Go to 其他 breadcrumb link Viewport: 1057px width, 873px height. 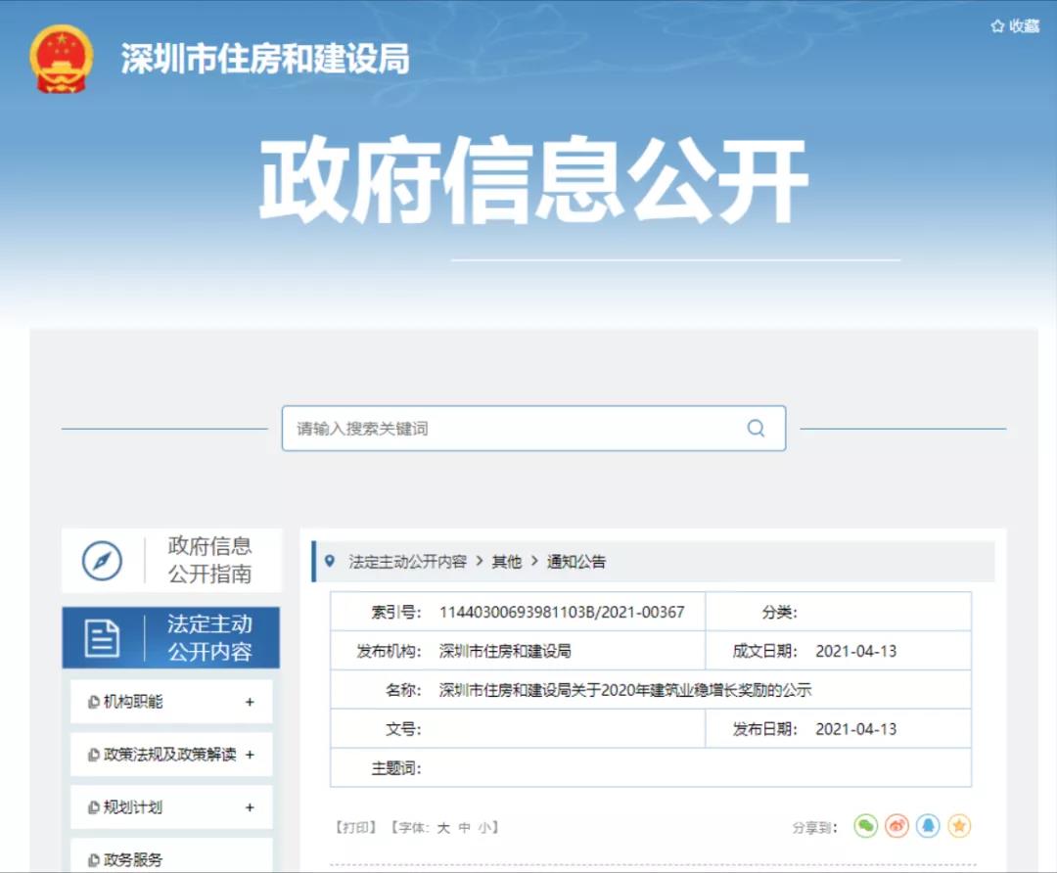coord(506,562)
